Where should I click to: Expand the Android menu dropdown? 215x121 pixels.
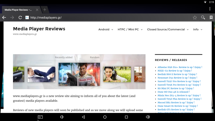[x=112, y=30]
